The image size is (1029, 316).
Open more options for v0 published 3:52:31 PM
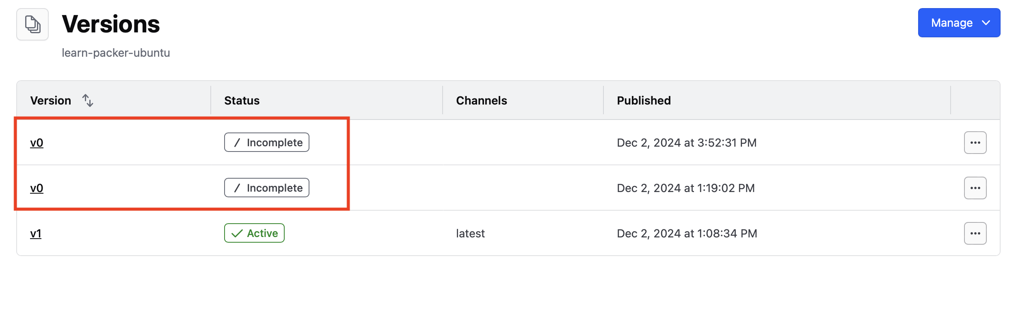(x=975, y=143)
